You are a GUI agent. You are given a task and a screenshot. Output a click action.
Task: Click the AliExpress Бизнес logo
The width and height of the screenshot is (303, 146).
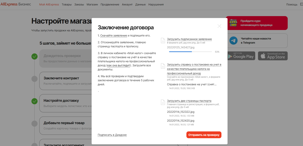pos(16,4)
